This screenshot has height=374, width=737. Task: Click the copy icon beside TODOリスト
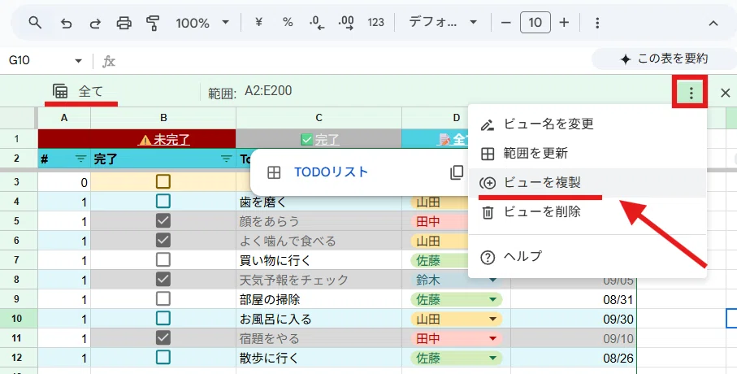[457, 172]
